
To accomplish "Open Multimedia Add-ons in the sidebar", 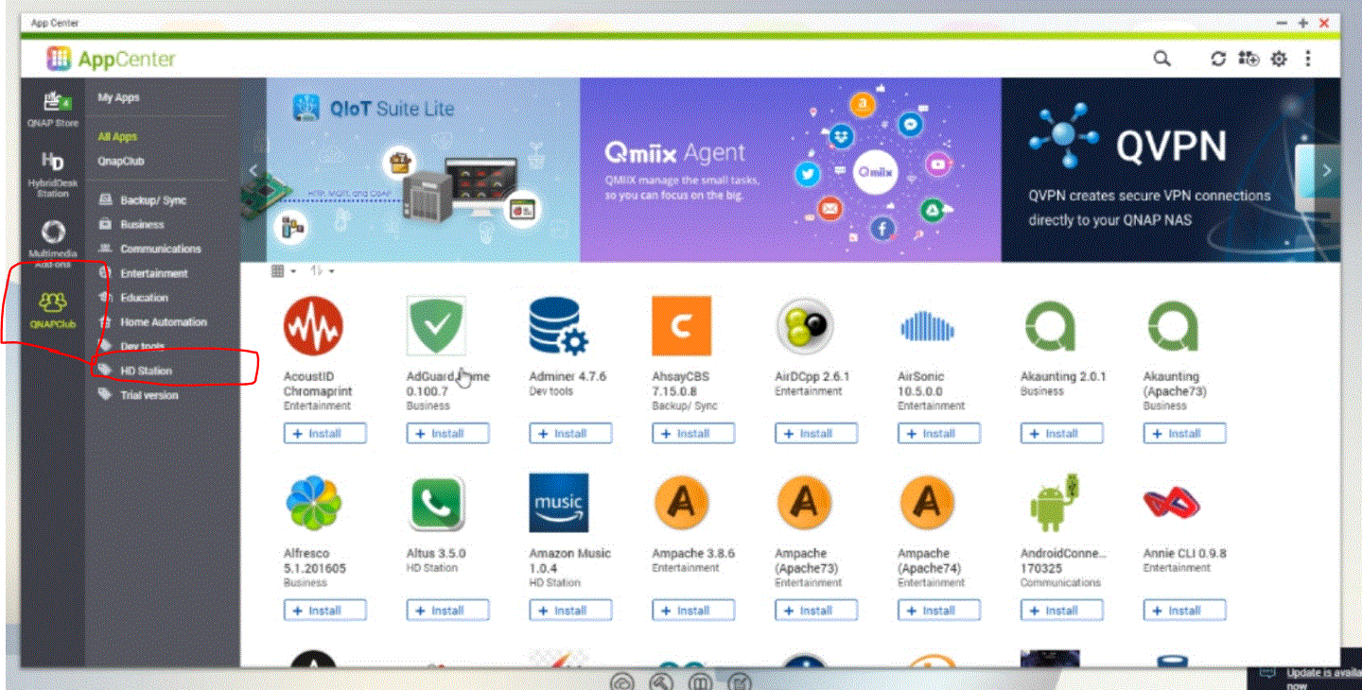I will [x=53, y=244].
